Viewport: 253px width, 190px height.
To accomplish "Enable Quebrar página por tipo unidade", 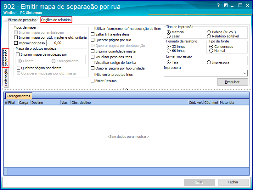I will click(93, 68).
